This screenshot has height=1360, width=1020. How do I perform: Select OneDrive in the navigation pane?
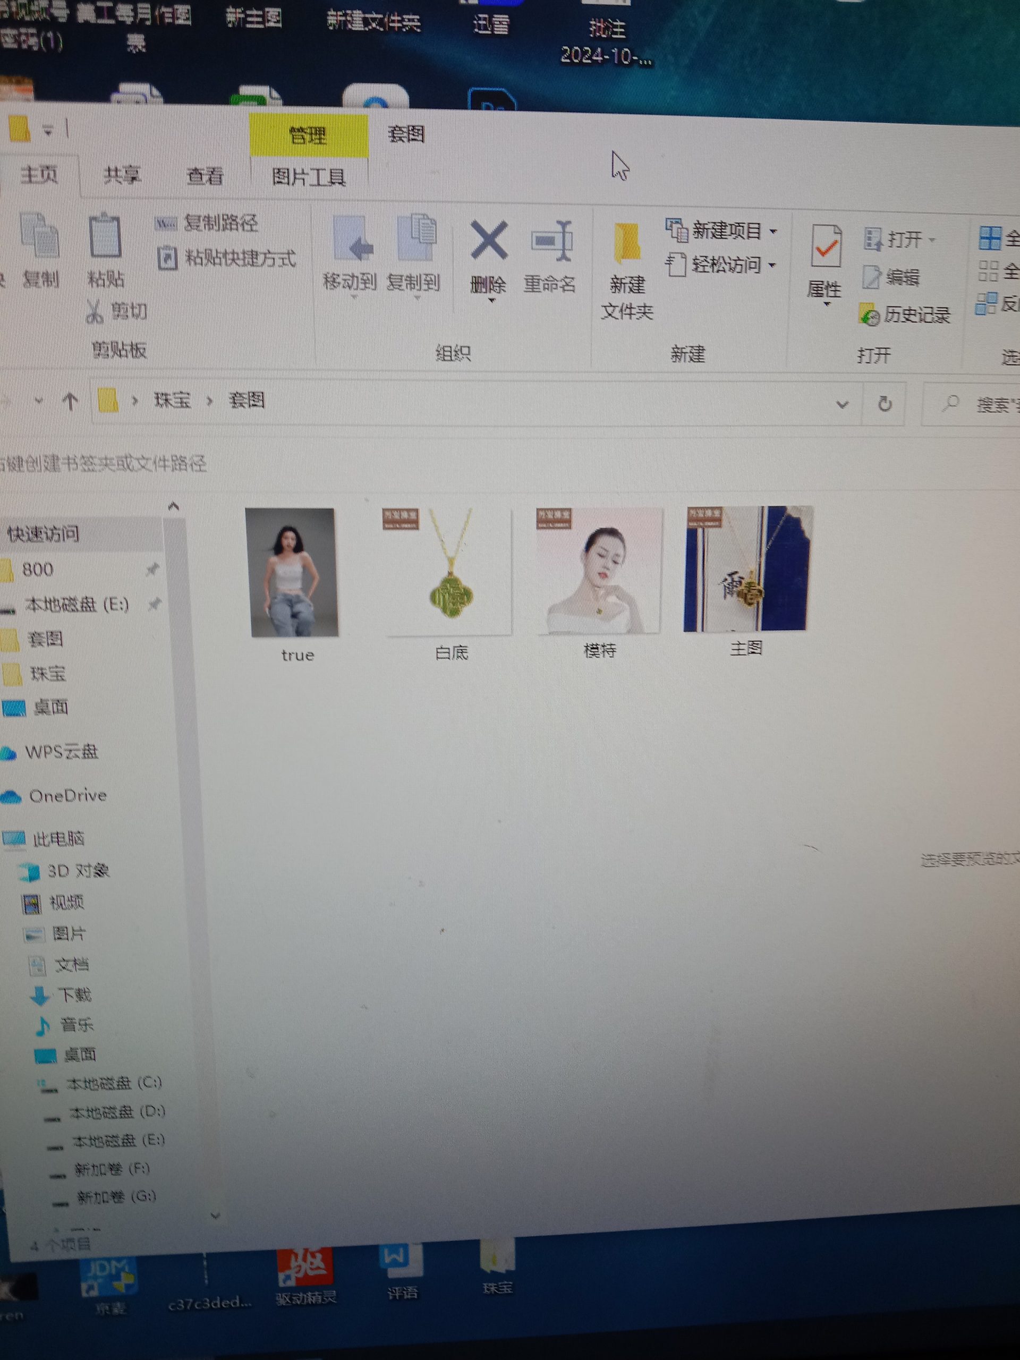point(67,796)
